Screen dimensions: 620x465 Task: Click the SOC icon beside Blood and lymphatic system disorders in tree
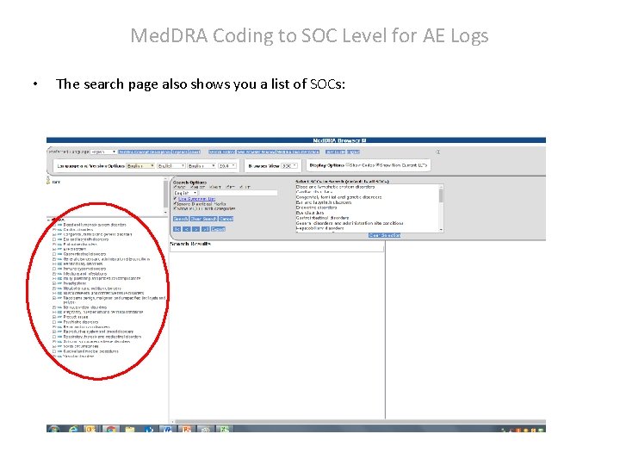click(59, 225)
